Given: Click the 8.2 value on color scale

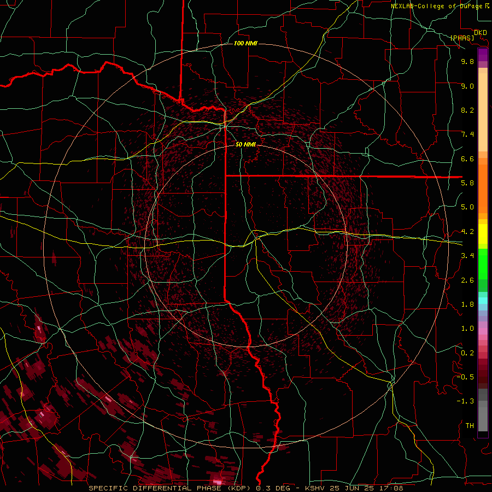Looking at the screenshot, I should point(467,110).
